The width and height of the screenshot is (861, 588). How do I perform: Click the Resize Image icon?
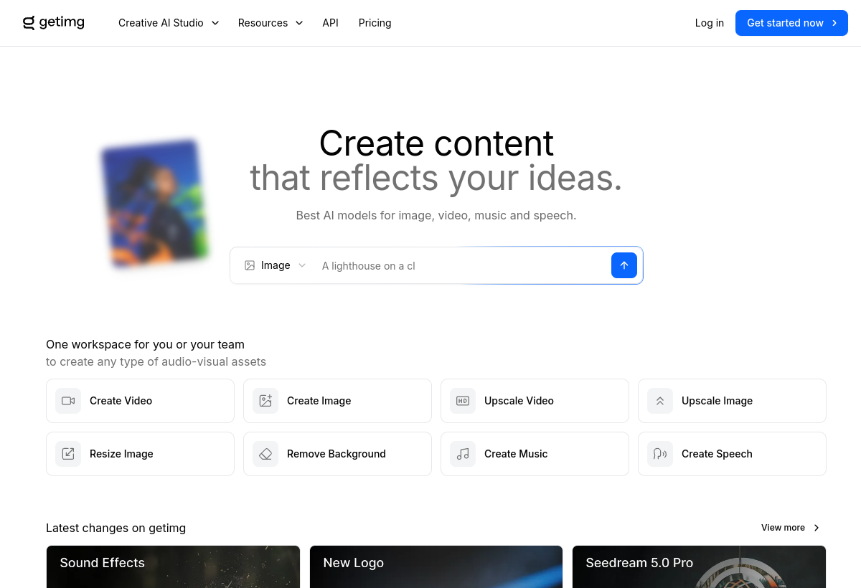pos(68,454)
